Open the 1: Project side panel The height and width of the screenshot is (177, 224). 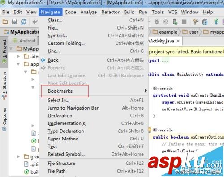pyautogui.click(x=4, y=51)
